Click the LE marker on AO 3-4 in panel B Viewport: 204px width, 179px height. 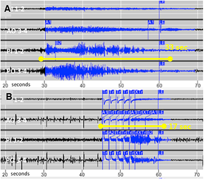(x=161, y=112)
